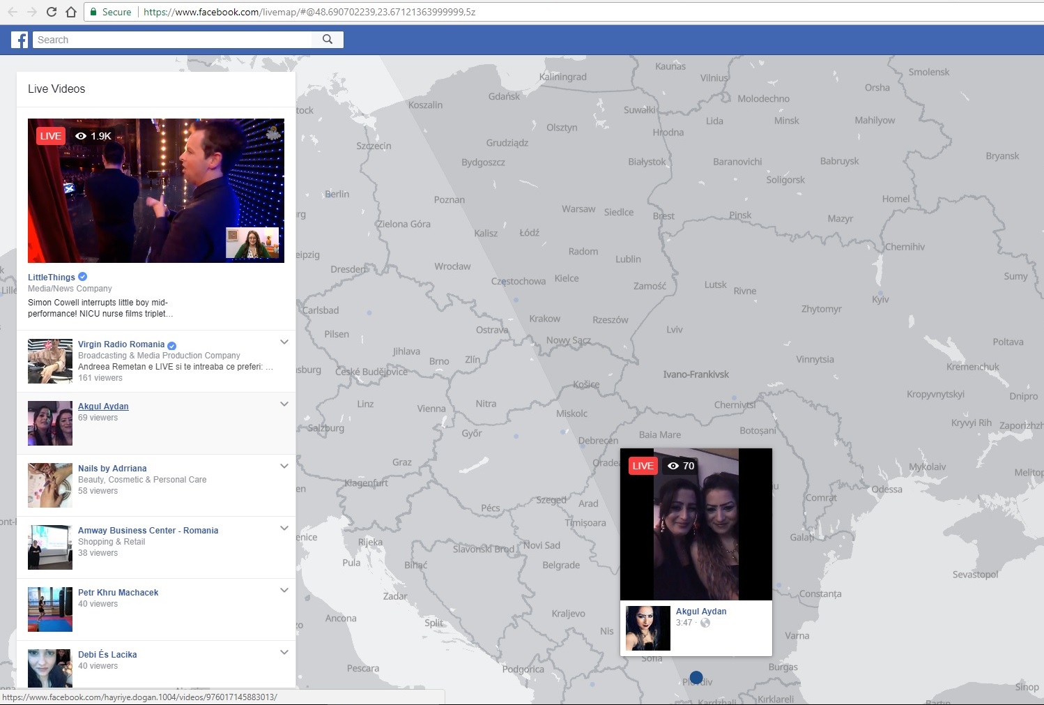The height and width of the screenshot is (705, 1044).
Task: Click the Facebook logo icon
Action: click(20, 40)
